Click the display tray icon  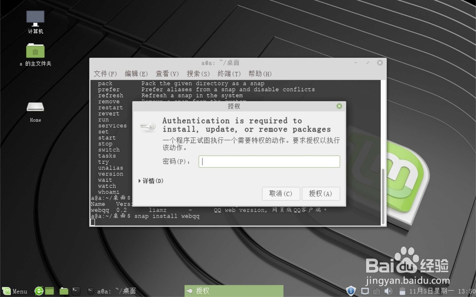[365, 291]
